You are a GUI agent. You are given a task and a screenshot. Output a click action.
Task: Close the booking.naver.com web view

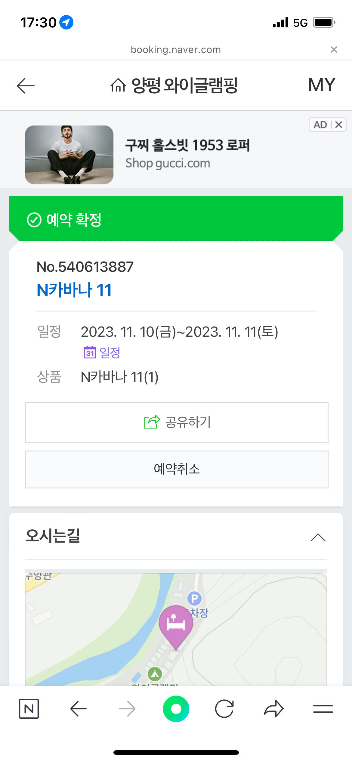pos(334,50)
